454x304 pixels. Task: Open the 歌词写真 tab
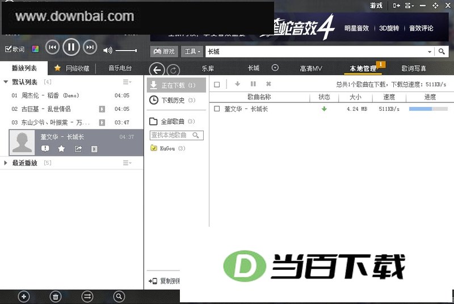coord(414,68)
